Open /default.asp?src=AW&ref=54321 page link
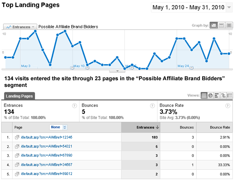Image resolution: width=235 pixels, height=182 pixels. click(47, 146)
